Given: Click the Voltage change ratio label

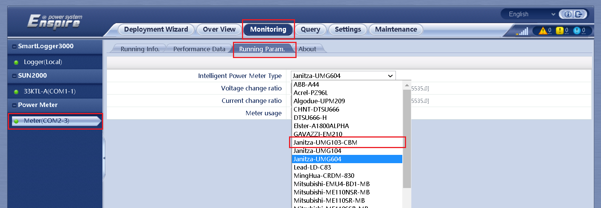Looking at the screenshot, I should pos(251,88).
